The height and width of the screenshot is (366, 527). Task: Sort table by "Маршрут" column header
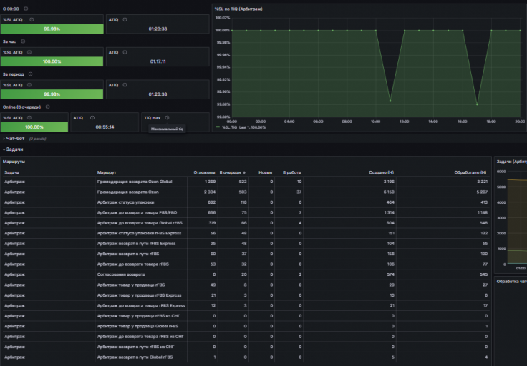click(x=107, y=172)
